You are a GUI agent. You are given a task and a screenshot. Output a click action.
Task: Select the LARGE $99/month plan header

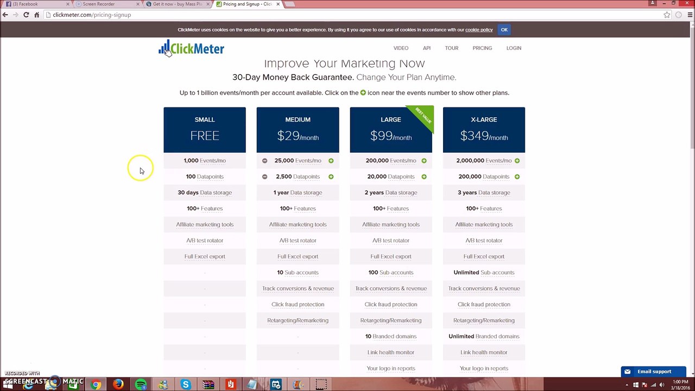coord(391,130)
